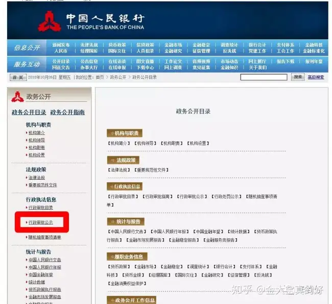Open the 高级搜索 advanced search link
Screen dimensions: 332x304
(x=316, y=77)
